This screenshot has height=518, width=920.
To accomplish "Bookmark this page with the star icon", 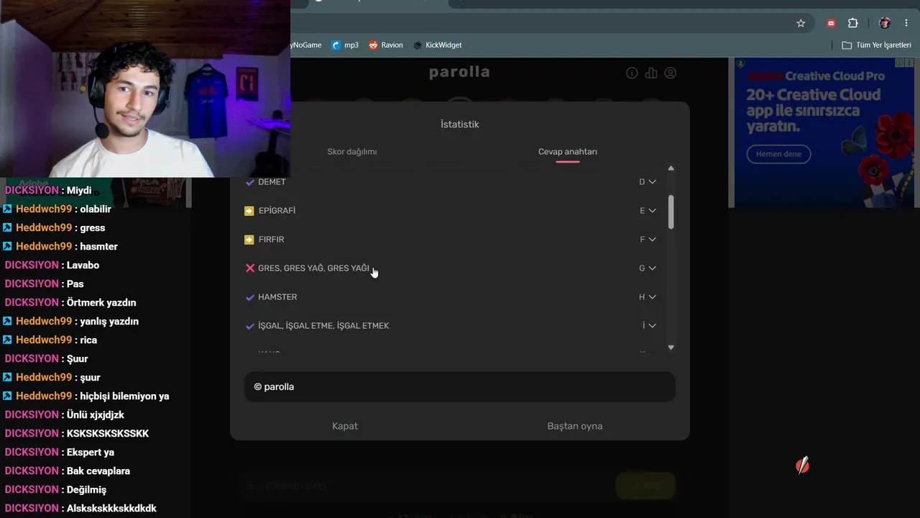I will 801,23.
